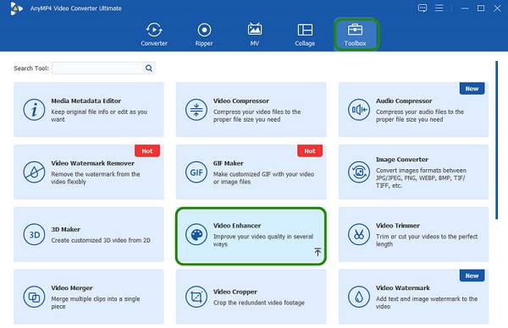Close the AnyMP4 window
This screenshot has width=508, height=328.
(x=497, y=8)
